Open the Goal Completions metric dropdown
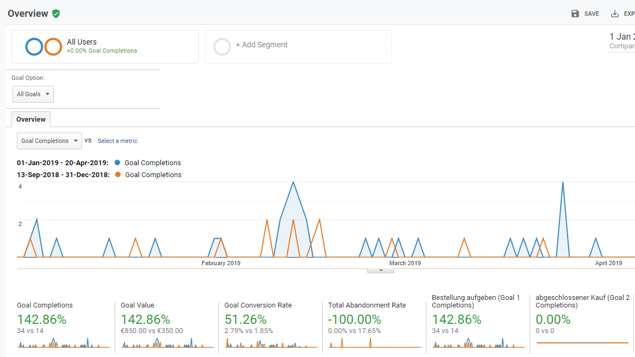The height and width of the screenshot is (357, 635). [49, 141]
